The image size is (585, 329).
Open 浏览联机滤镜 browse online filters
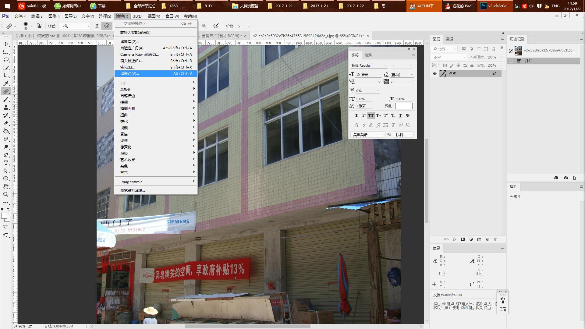[133, 190]
